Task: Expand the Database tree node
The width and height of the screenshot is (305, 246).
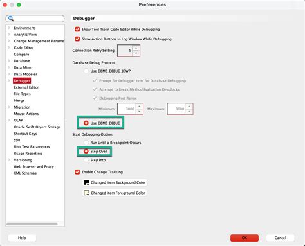Action: [9, 61]
